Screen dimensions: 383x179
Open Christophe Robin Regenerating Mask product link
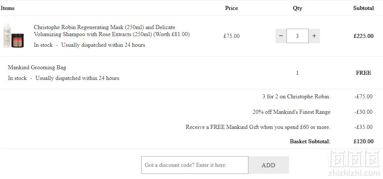pyautogui.click(x=112, y=31)
